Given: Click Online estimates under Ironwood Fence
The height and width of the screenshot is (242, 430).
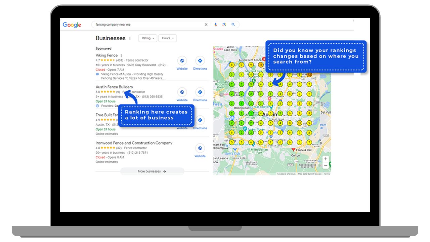Looking at the screenshot, I should click(107, 162).
